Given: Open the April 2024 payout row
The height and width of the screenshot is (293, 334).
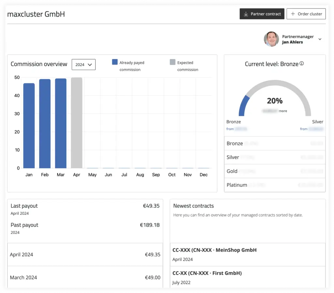Looking at the screenshot, I should point(85,255).
